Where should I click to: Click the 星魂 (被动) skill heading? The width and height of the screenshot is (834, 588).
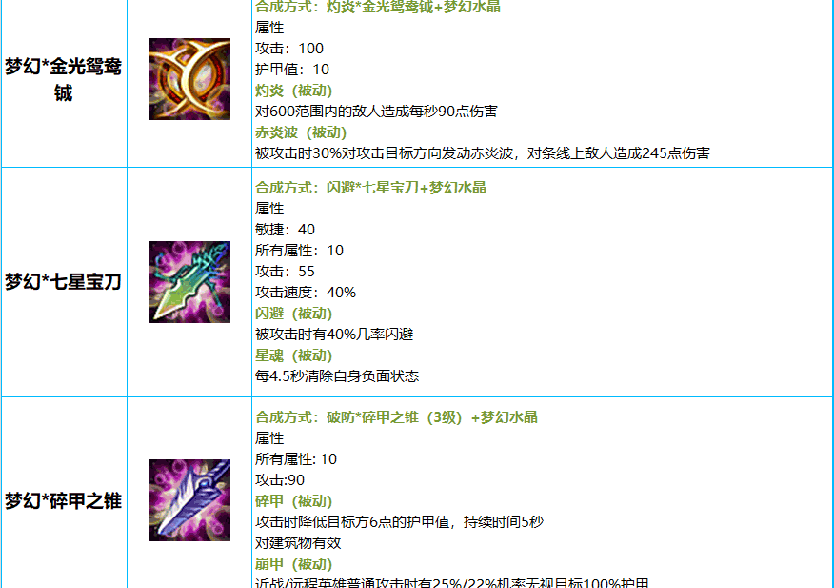[x=293, y=355]
